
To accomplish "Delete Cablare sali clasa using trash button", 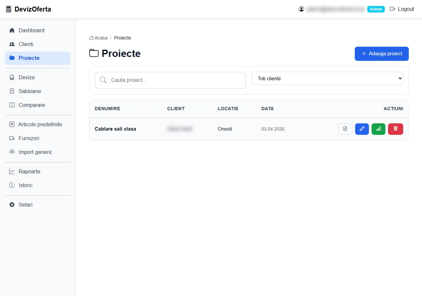I will point(396,129).
